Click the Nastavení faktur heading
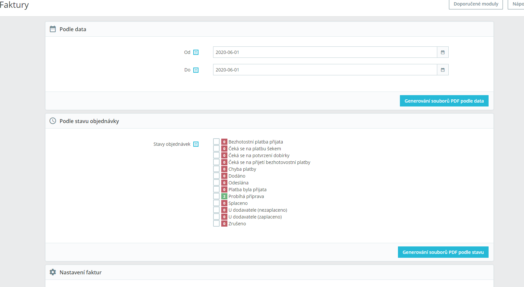This screenshot has width=524, height=287. tap(81, 272)
